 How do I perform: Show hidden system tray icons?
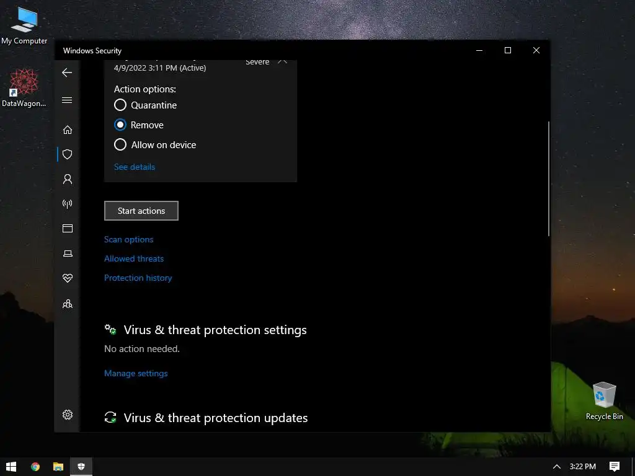[557, 467]
